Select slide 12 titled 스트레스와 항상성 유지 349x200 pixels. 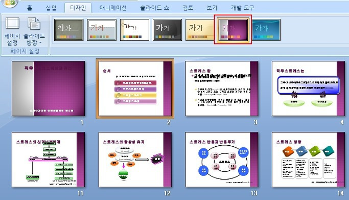coord(135,160)
